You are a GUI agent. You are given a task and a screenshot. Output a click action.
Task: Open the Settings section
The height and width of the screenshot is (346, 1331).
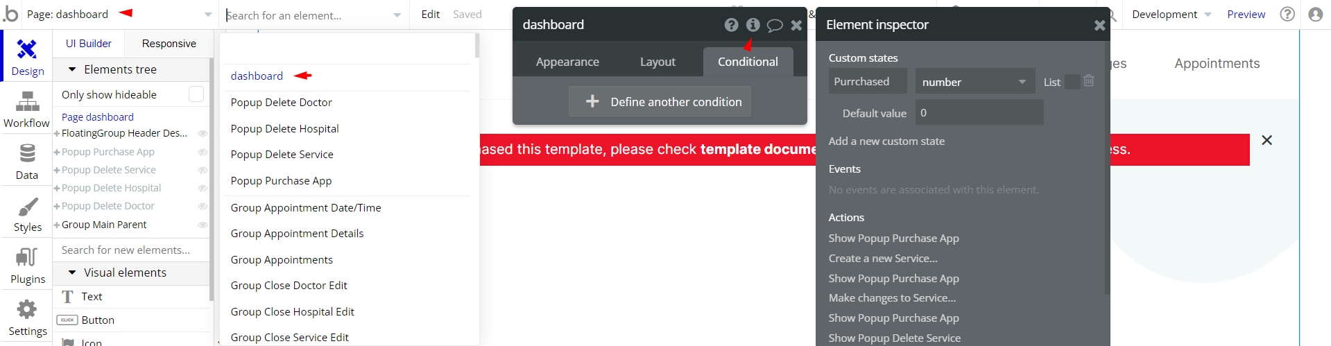[x=27, y=318]
